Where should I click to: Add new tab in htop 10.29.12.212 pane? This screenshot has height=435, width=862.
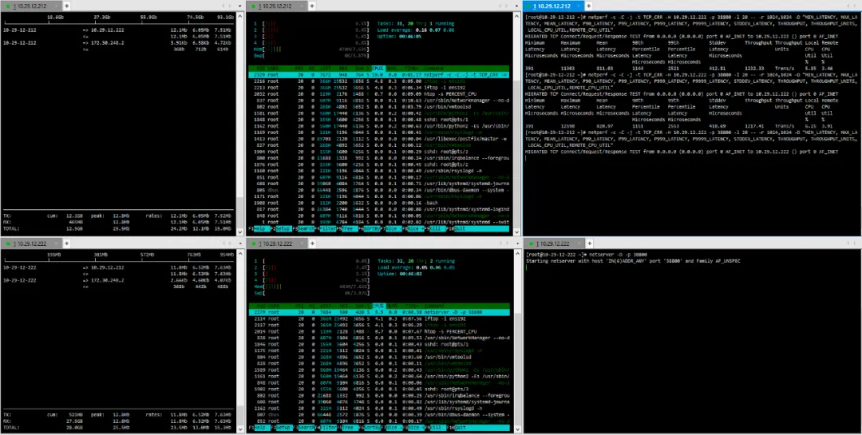click(312, 6)
